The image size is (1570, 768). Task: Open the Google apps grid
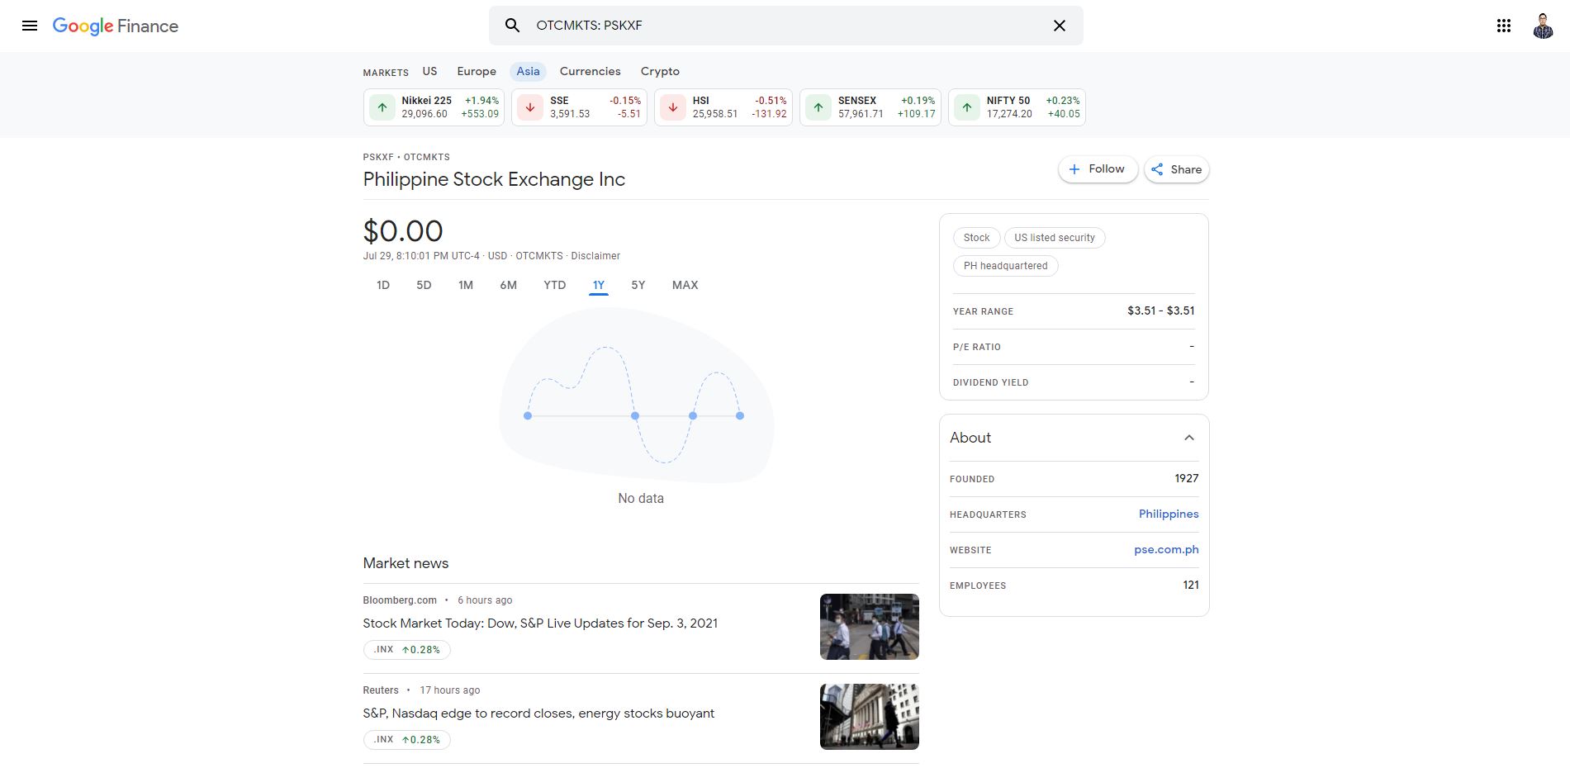pyautogui.click(x=1503, y=26)
